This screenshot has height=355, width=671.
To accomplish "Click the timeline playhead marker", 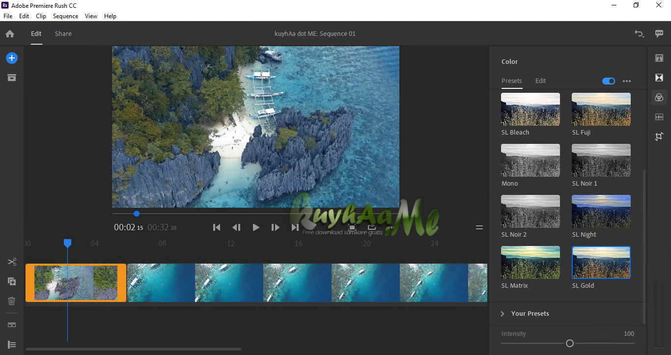I will click(x=68, y=243).
